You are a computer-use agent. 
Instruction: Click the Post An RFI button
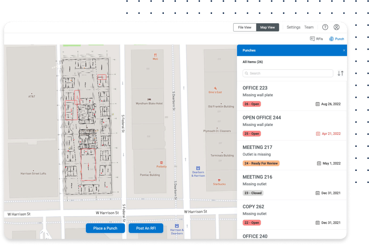click(146, 228)
